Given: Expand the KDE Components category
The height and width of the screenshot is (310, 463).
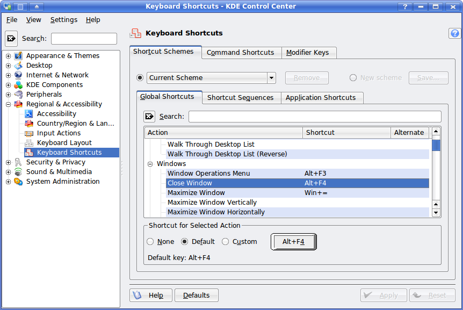Looking at the screenshot, I should pos(8,85).
